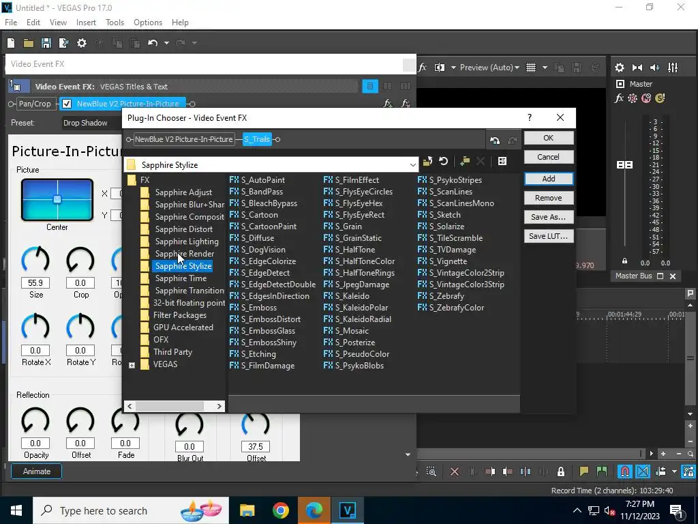Open Project Properties gear icon in toolbar

point(82,43)
